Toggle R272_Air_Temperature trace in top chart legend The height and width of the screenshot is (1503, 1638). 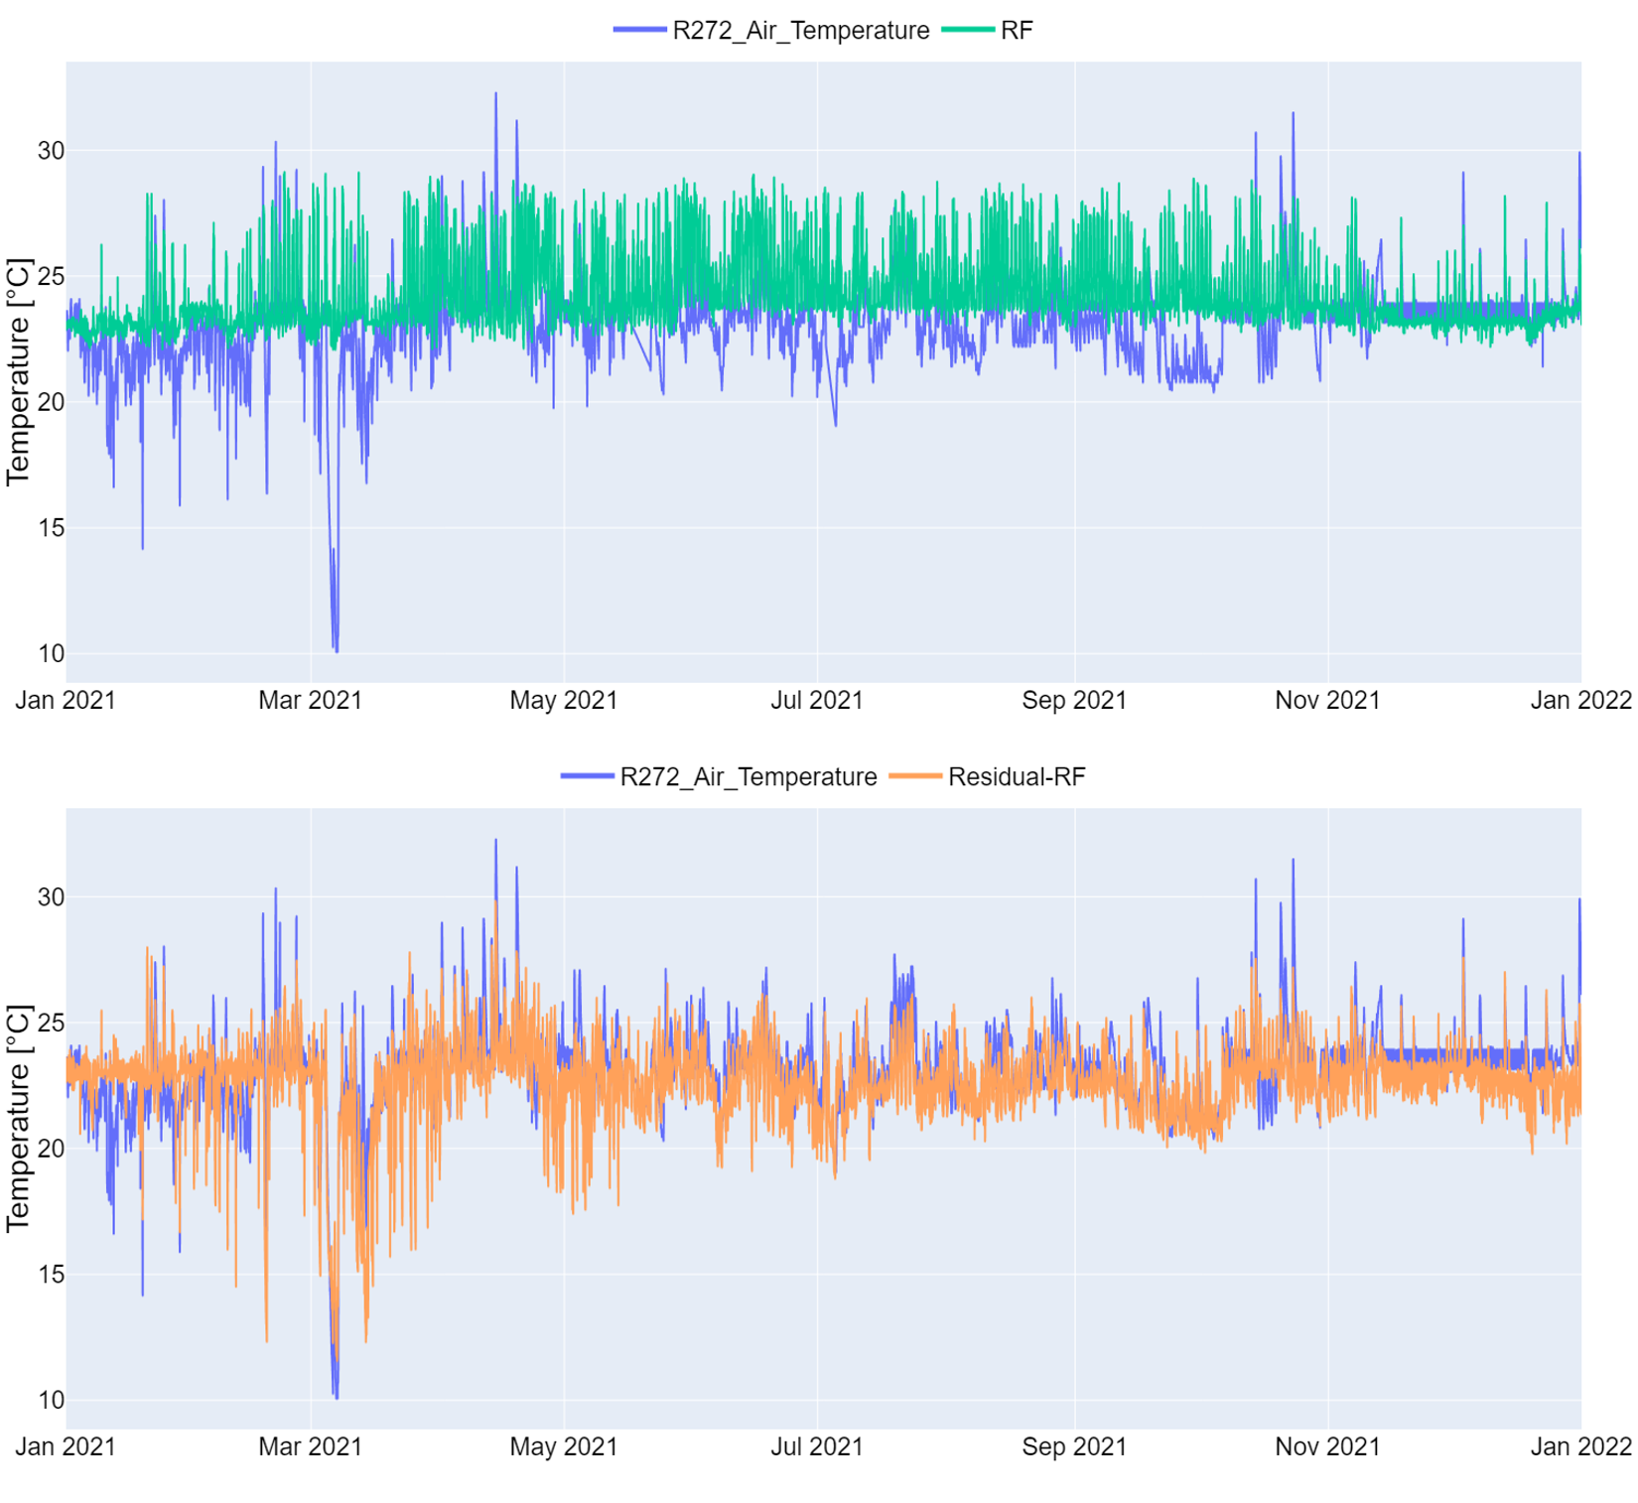tap(800, 31)
